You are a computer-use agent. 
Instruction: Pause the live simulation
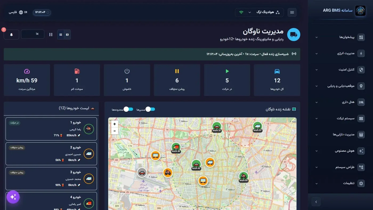click(51, 35)
